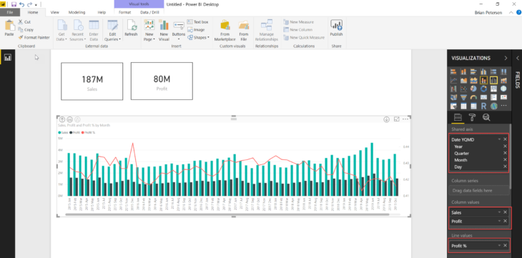
Task: Open Profit % field dropdown arrow
Action: tap(499, 246)
